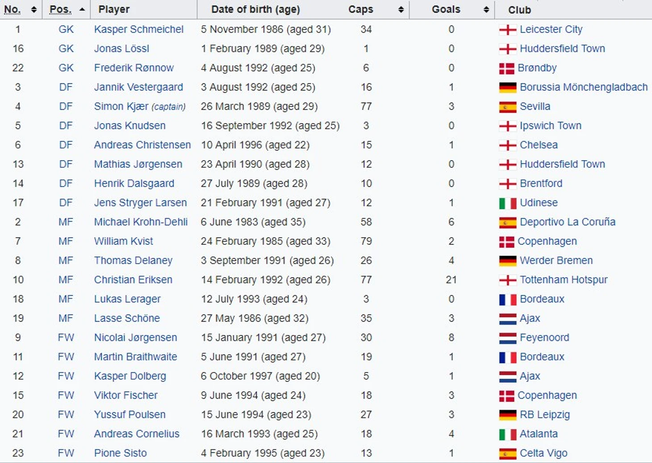Sort table by Goals column arrows
The image size is (652, 463).
(x=486, y=9)
